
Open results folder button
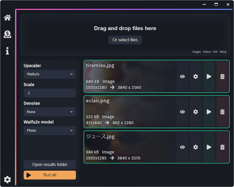50,165
